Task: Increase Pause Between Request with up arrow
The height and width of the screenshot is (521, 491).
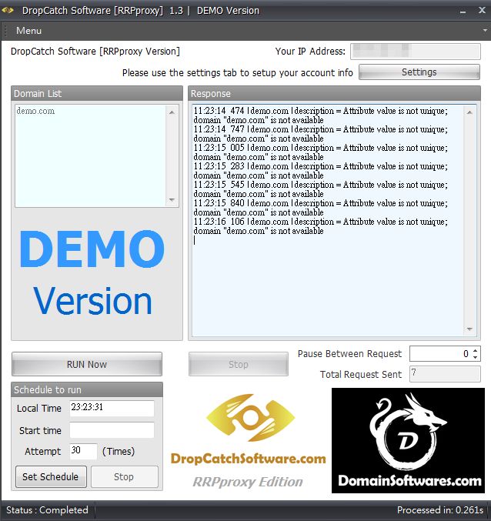Action: pos(476,350)
